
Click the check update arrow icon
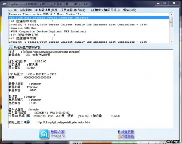pyautogui.click(x=119, y=132)
